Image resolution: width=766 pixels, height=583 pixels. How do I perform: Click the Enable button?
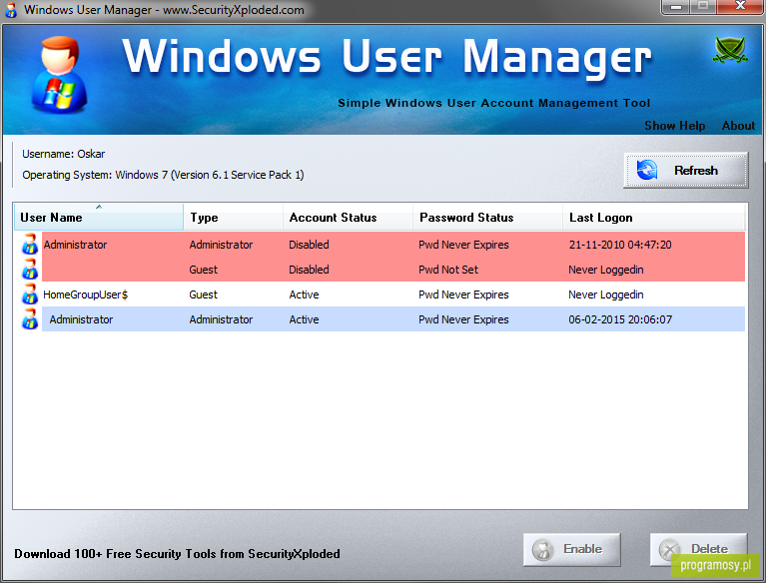coord(571,549)
